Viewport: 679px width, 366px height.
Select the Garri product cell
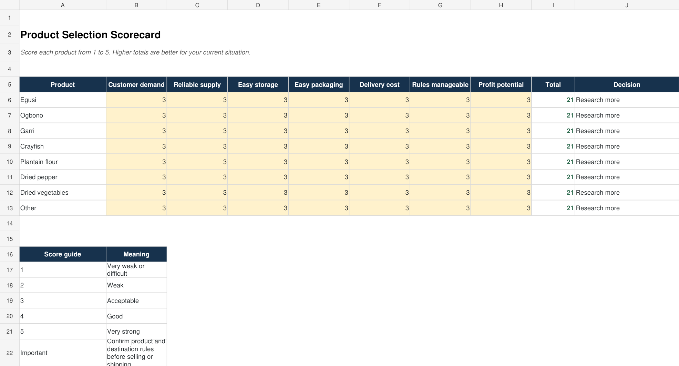click(63, 131)
